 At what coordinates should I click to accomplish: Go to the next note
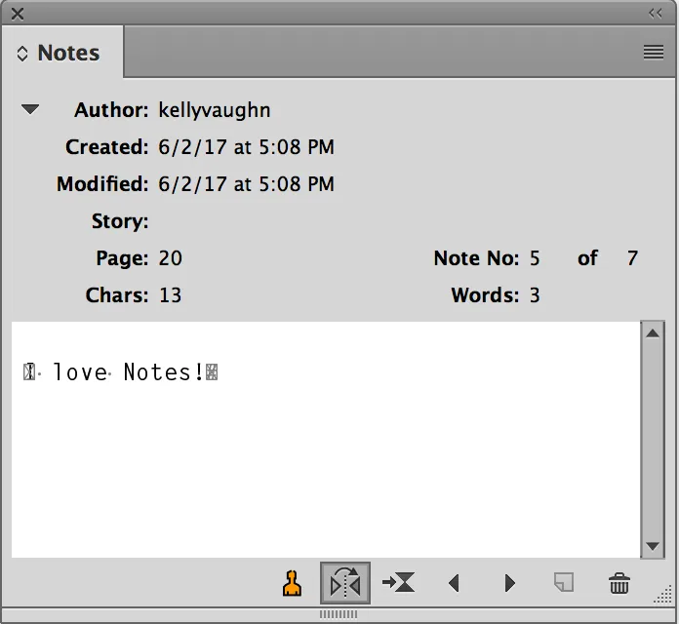(x=509, y=583)
